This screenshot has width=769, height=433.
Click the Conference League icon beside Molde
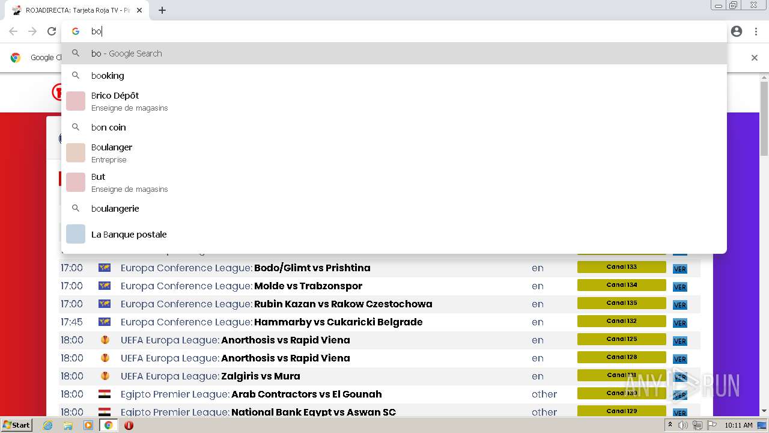(105, 286)
